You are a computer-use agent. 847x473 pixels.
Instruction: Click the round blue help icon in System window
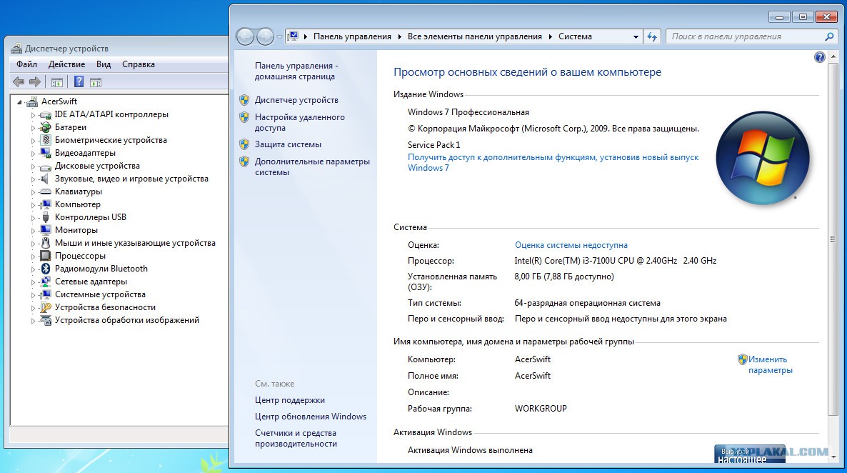coord(819,57)
